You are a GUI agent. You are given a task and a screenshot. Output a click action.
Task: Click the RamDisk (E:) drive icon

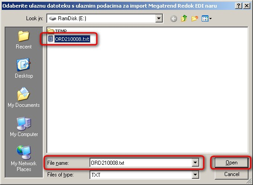53,18
